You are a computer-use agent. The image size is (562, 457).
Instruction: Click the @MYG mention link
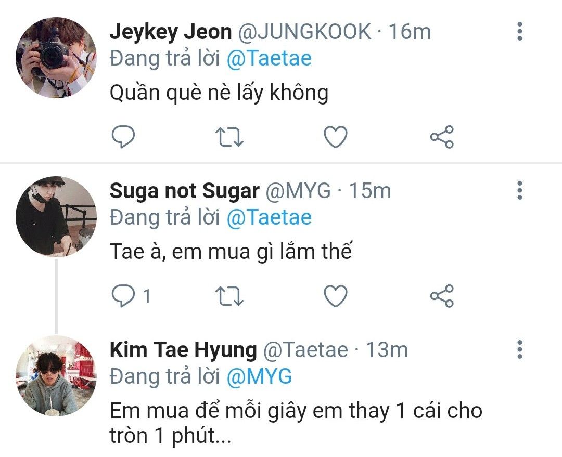coord(259,376)
